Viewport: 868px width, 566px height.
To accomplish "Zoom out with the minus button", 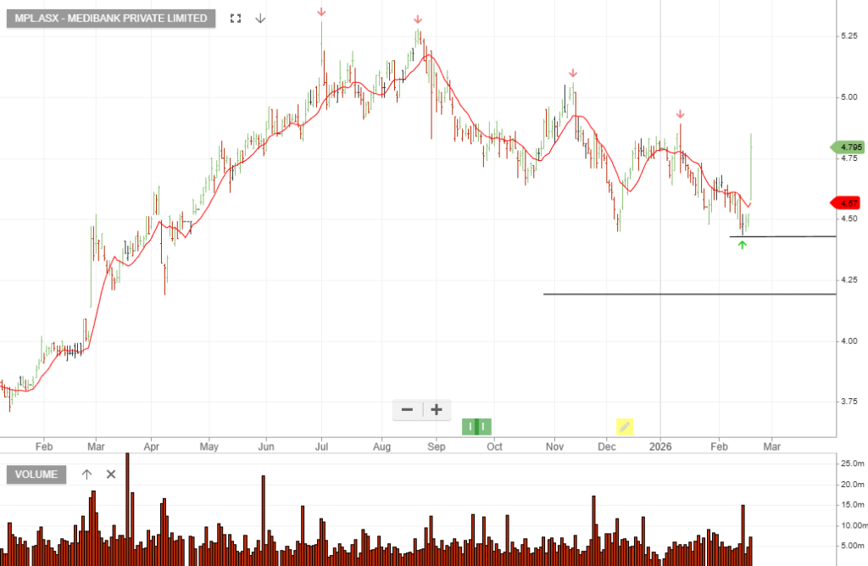I will coord(407,410).
